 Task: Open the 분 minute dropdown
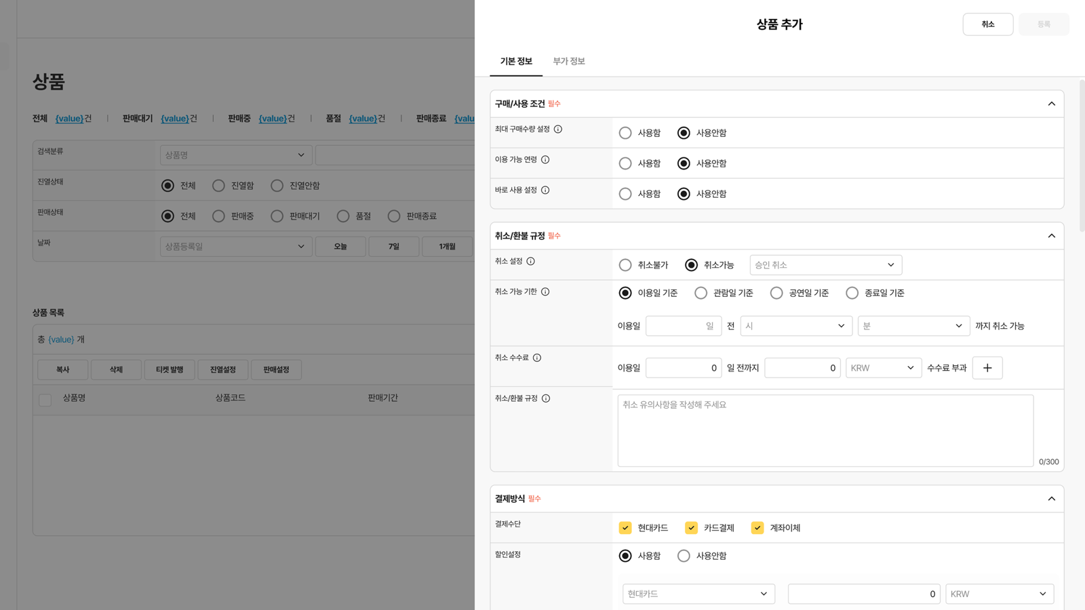(x=913, y=326)
